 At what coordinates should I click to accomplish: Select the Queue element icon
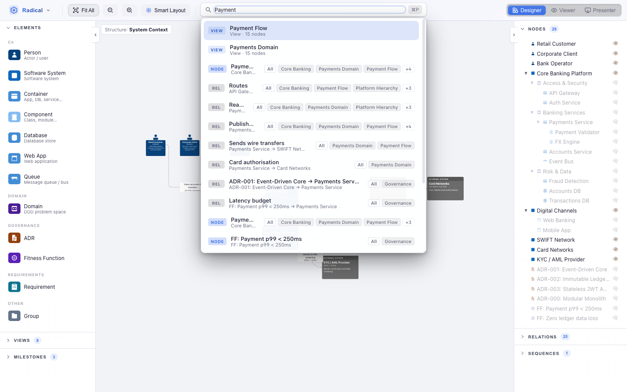[14, 179]
